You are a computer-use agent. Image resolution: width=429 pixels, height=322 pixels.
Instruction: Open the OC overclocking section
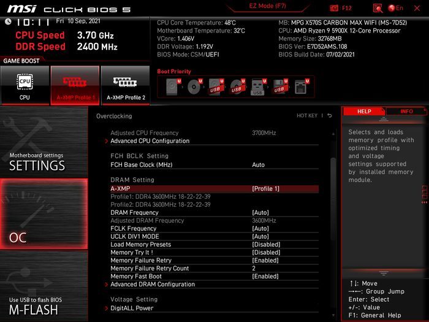(44, 214)
